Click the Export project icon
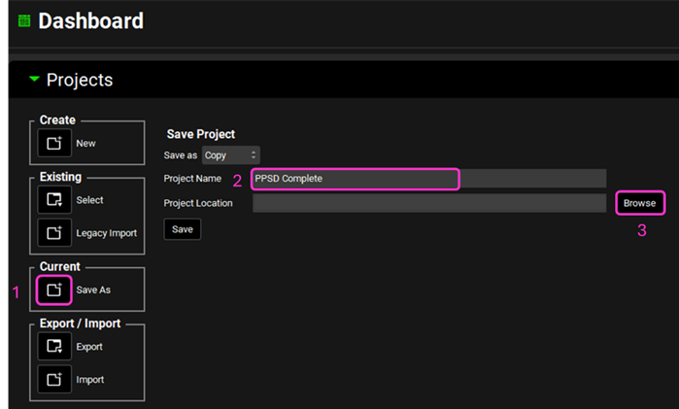 pos(53,347)
